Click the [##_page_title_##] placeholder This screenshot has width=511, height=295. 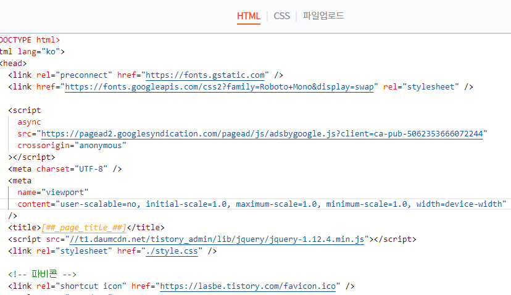(x=84, y=228)
